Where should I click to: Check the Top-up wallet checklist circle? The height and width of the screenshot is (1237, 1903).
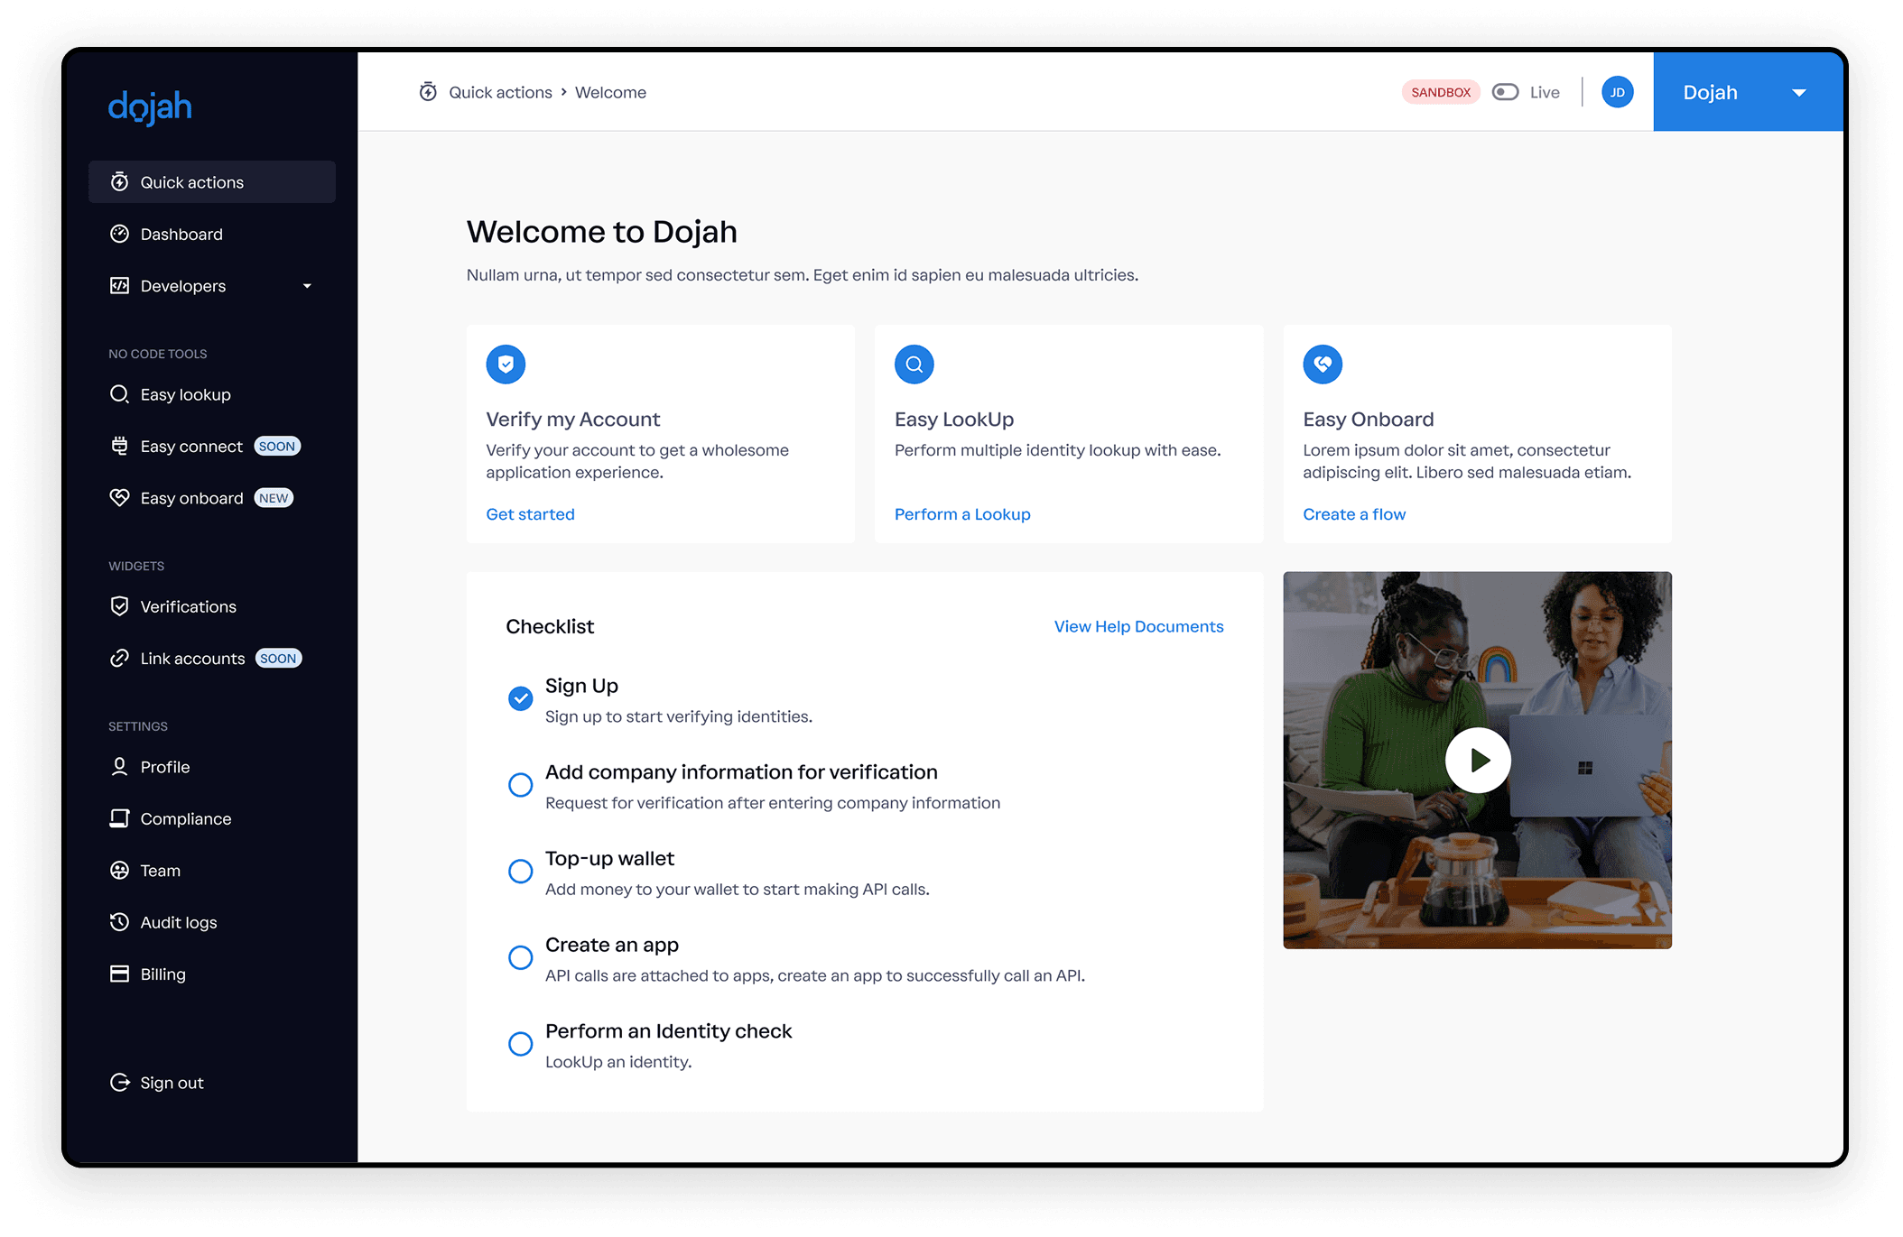pyautogui.click(x=520, y=872)
